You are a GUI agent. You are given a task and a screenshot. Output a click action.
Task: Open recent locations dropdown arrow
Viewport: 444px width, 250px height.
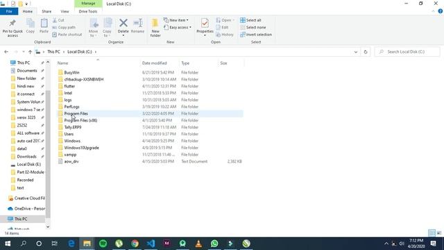pos(23,52)
